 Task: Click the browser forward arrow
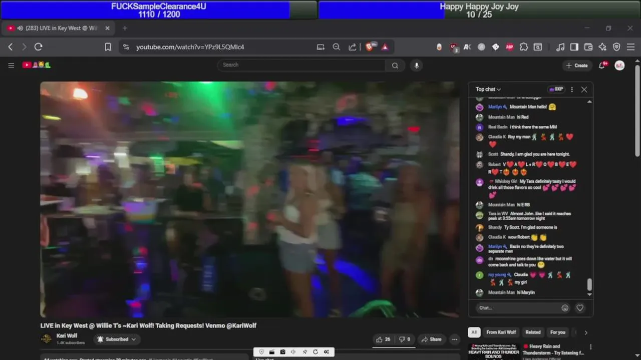24,47
